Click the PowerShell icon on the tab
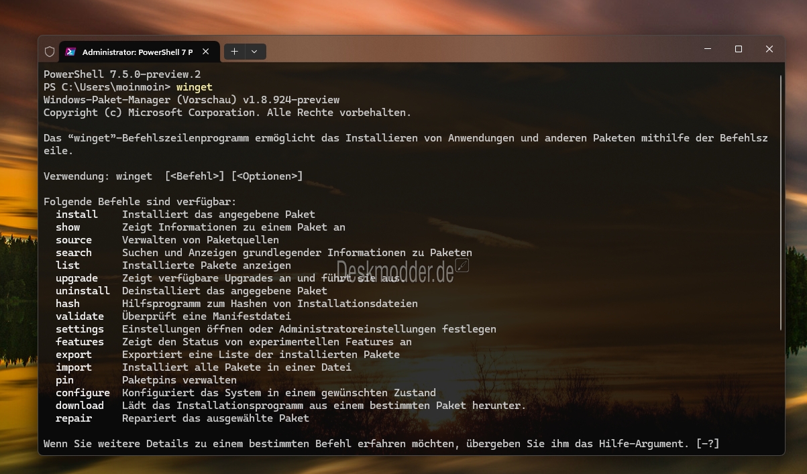Image resolution: width=807 pixels, height=474 pixels. coord(70,52)
